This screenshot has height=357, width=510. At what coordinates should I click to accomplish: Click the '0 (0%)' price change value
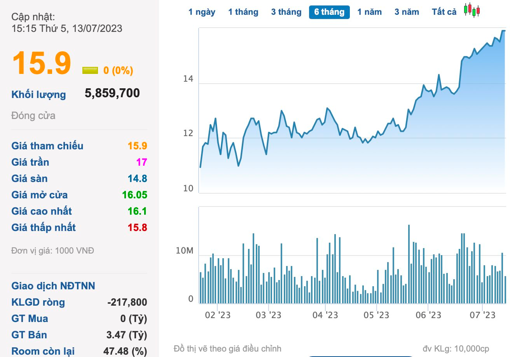pyautogui.click(x=118, y=70)
